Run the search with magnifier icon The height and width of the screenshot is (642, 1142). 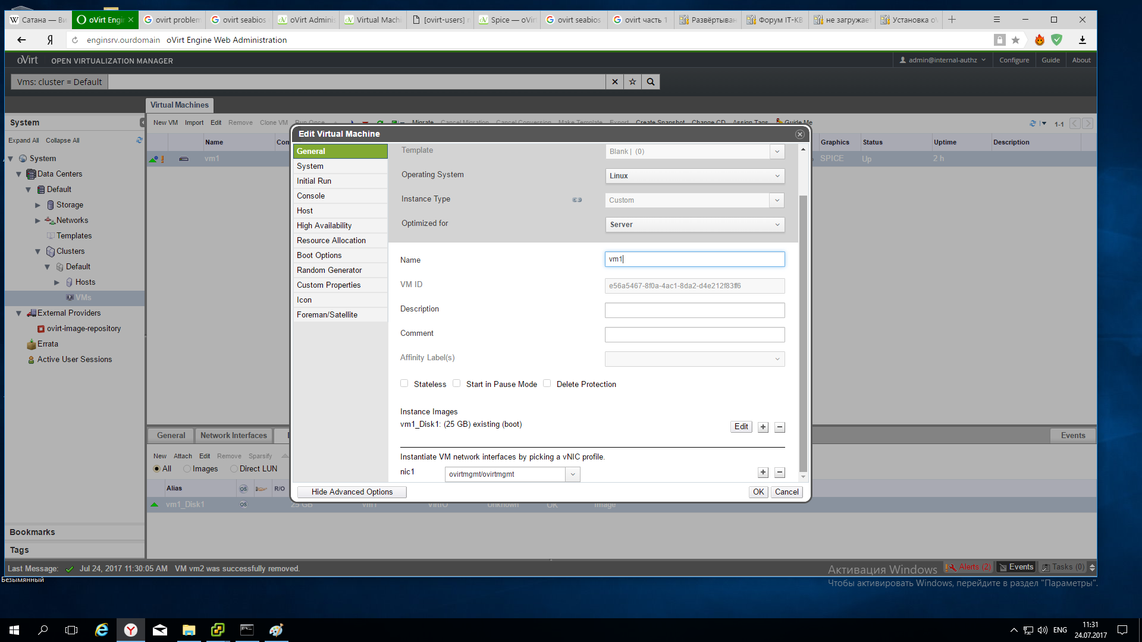pyautogui.click(x=651, y=82)
